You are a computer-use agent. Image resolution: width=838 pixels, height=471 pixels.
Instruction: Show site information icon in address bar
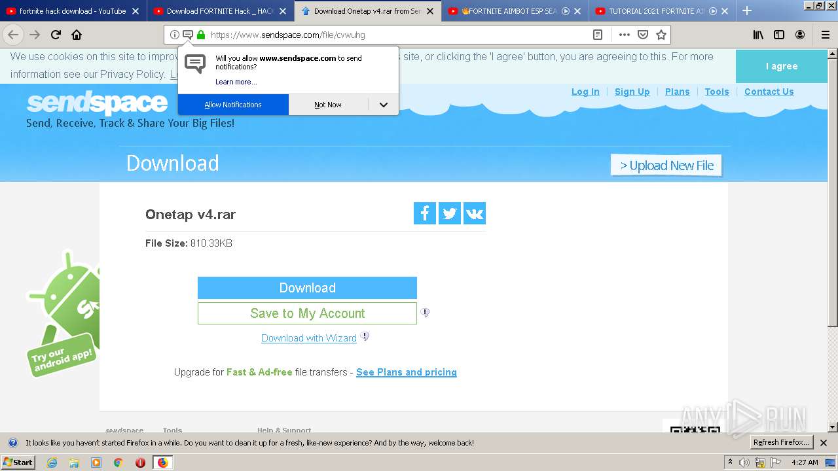(175, 35)
